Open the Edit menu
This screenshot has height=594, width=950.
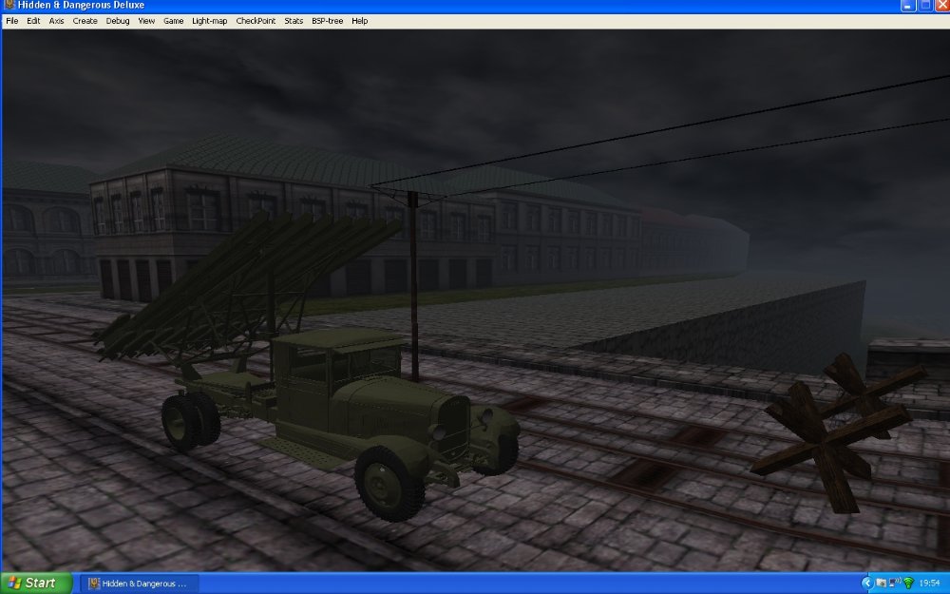pos(32,20)
